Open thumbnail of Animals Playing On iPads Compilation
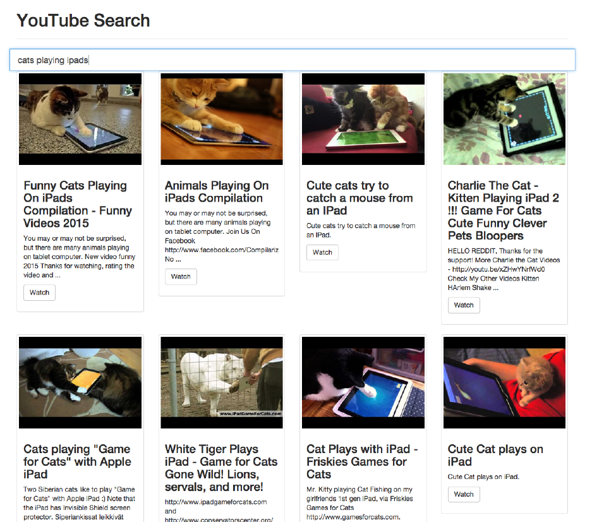 click(x=222, y=119)
